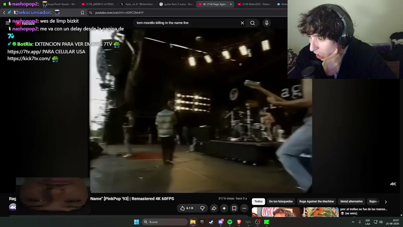Save the video with the bookmark icon

(x=234, y=208)
